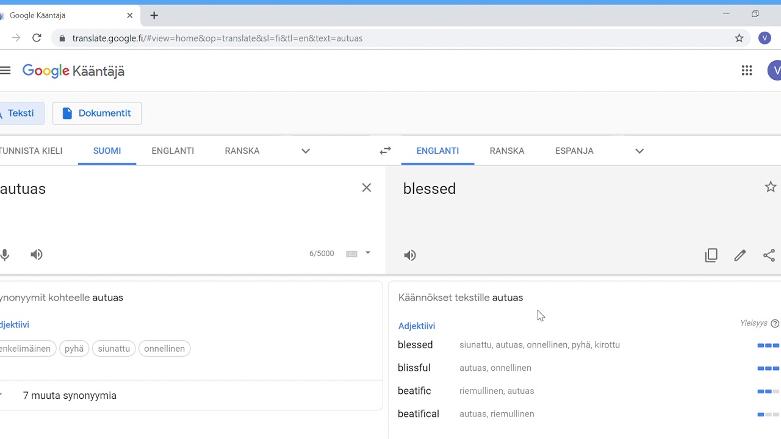
Task: Expand more target languages
Action: 639,151
